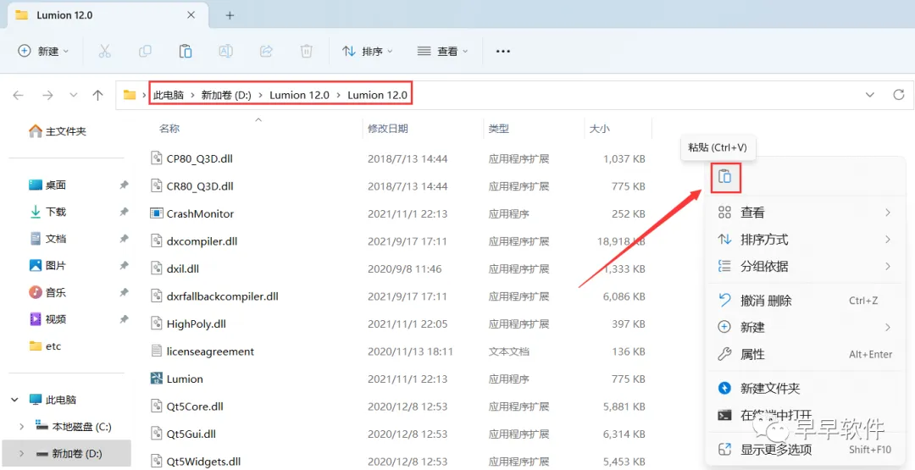Viewport: 915px width, 470px height.
Task: Select file Qt5Widgets.dll
Action: [203, 462]
